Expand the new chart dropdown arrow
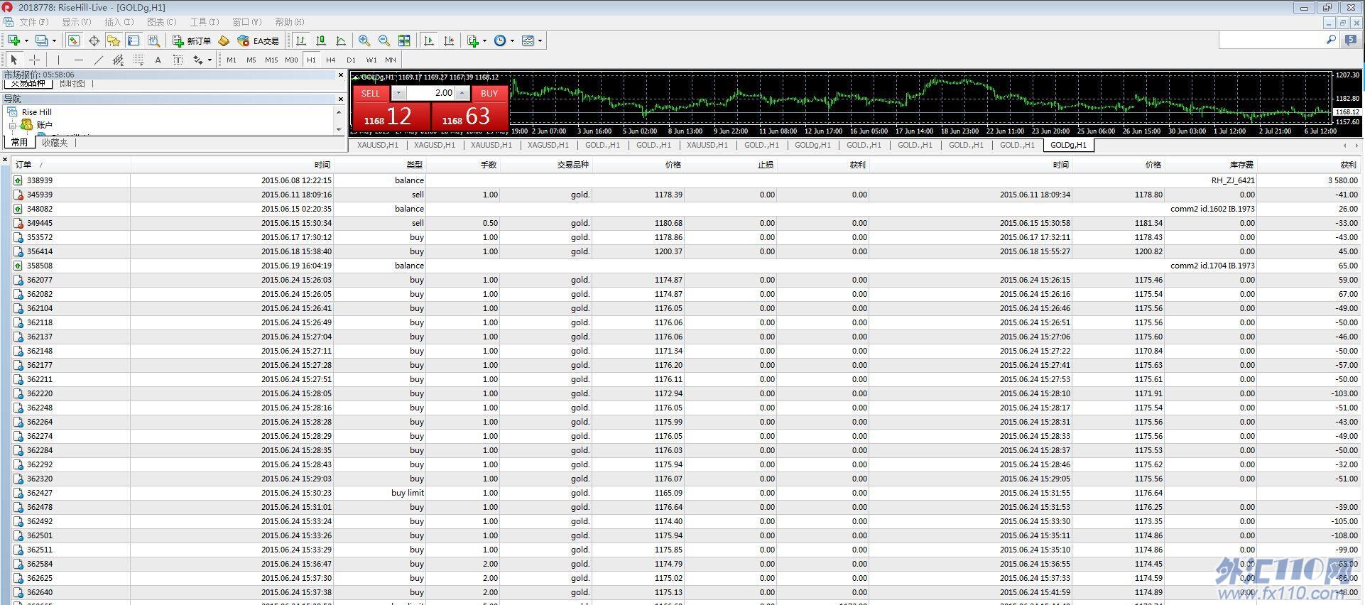Viewport: 1365px width, 605px height. coord(26,40)
